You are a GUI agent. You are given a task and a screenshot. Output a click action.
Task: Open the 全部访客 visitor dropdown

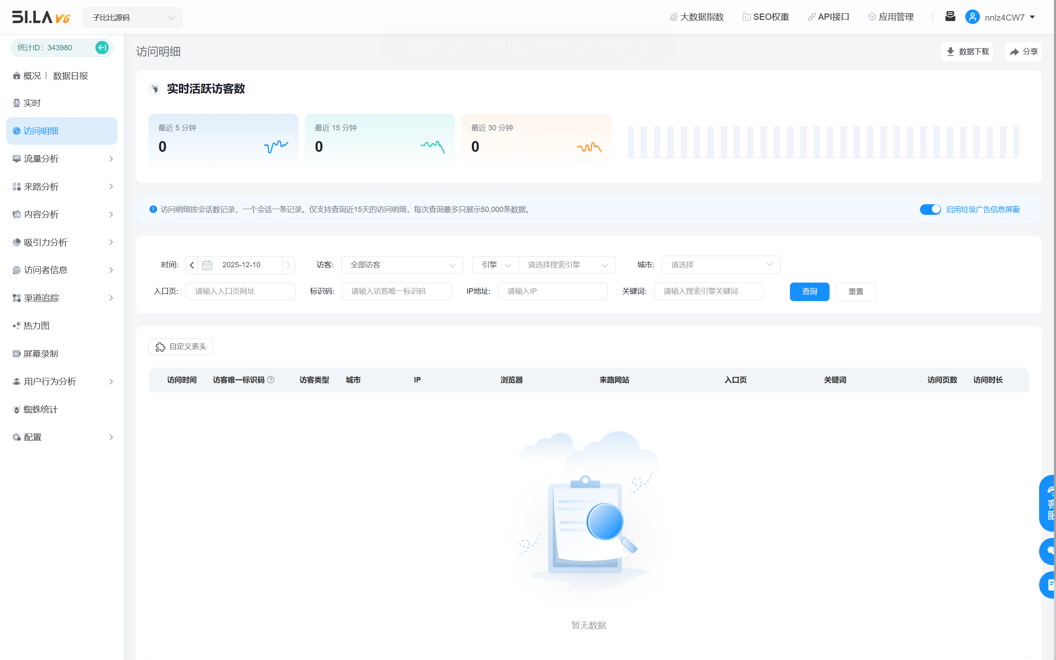point(401,265)
